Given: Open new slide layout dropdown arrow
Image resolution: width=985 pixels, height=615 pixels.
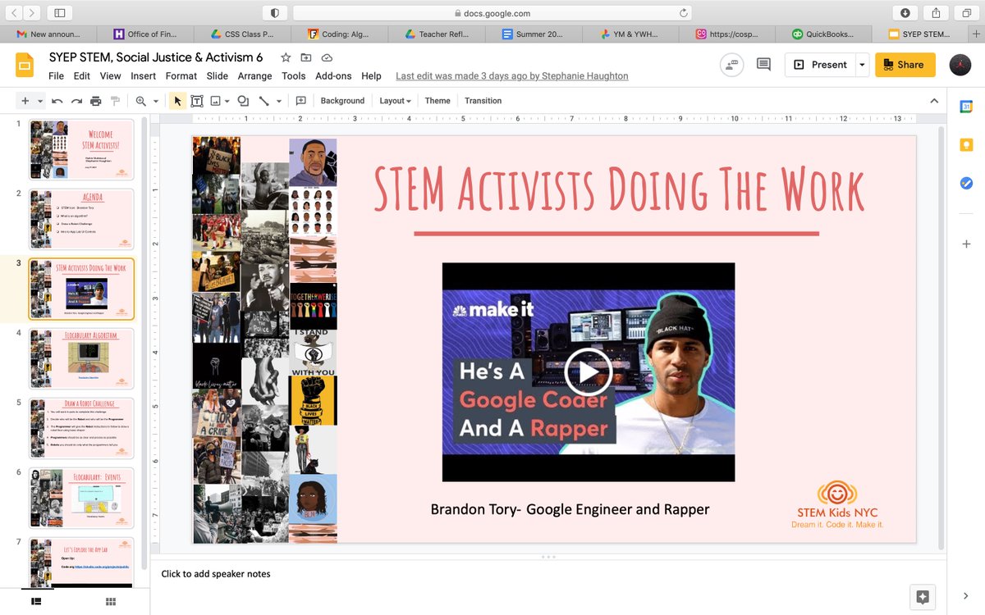Looking at the screenshot, I should (x=40, y=101).
